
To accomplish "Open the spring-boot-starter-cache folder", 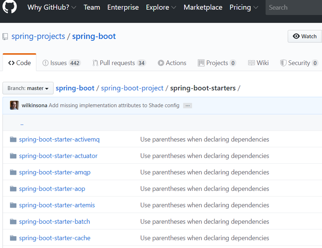I will click(x=55, y=238).
